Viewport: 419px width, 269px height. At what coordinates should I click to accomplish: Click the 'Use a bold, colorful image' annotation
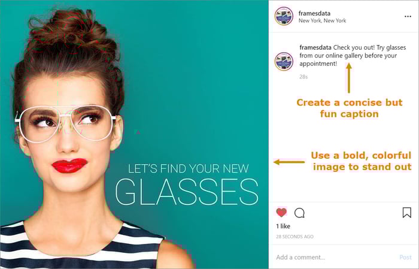tap(362, 161)
